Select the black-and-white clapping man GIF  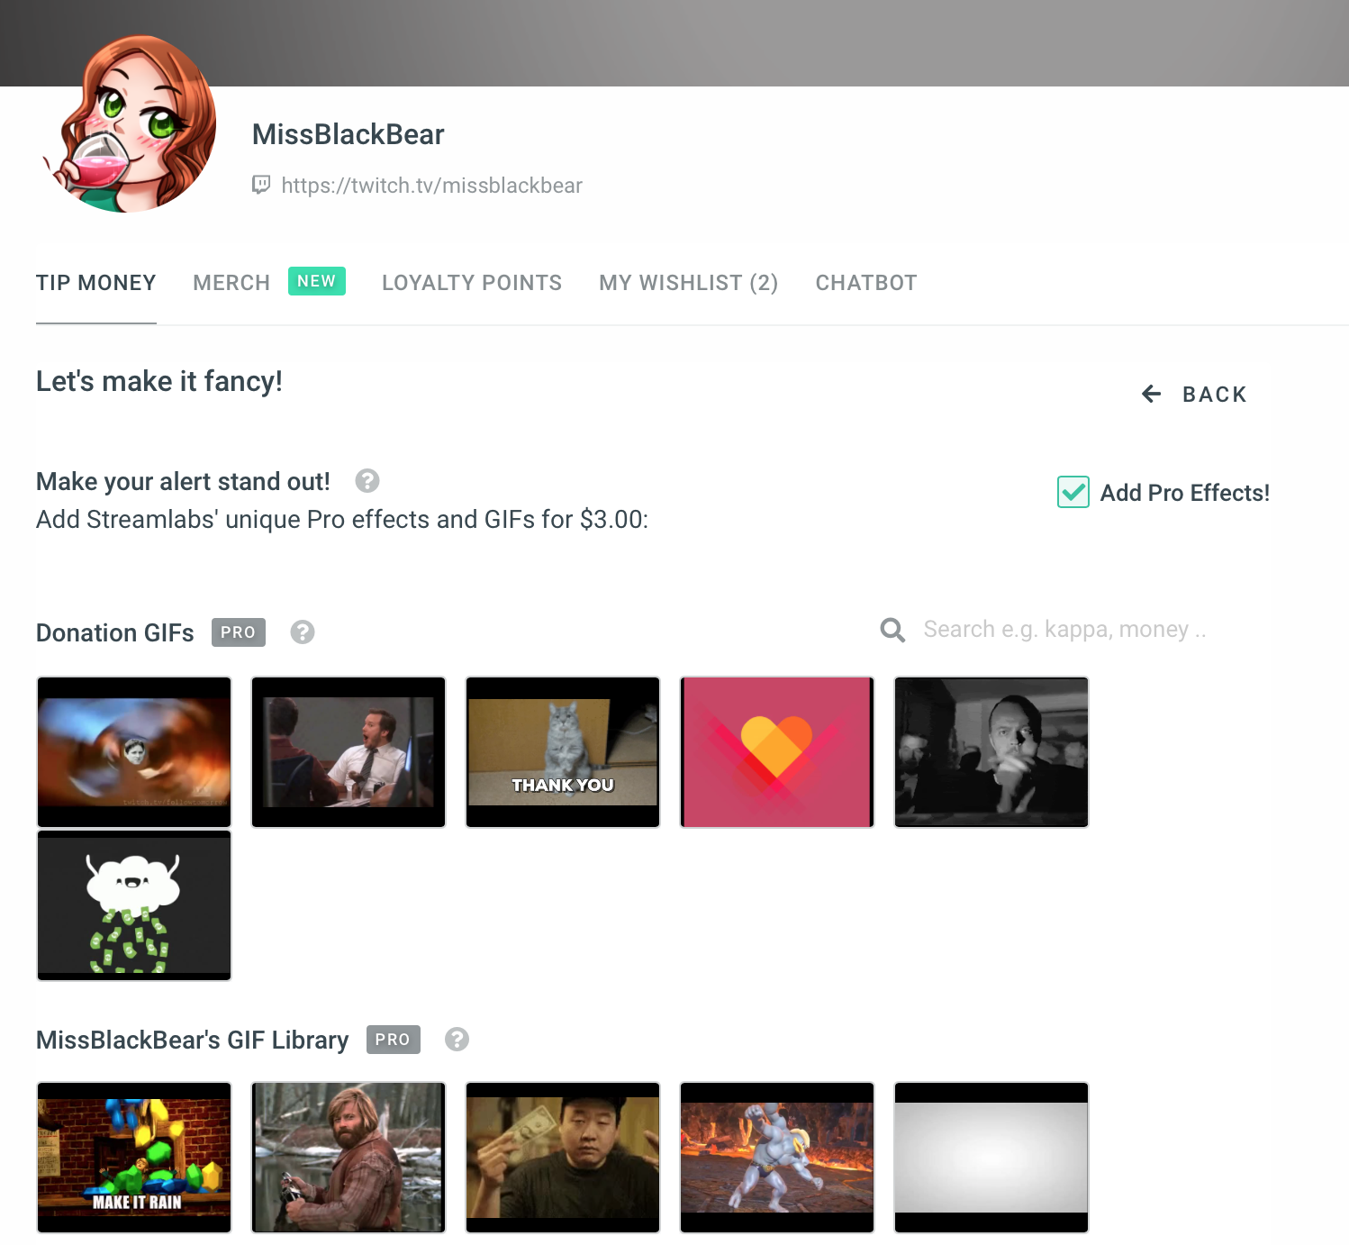pyautogui.click(x=991, y=752)
